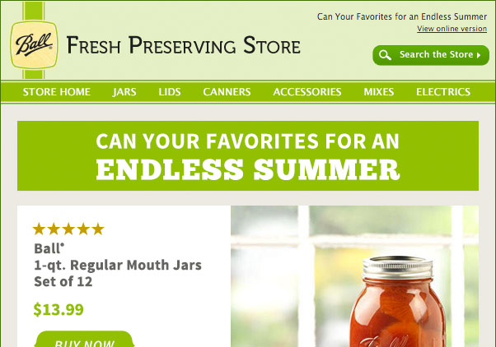Click the last gold star
496x347 pixels.
98,229
